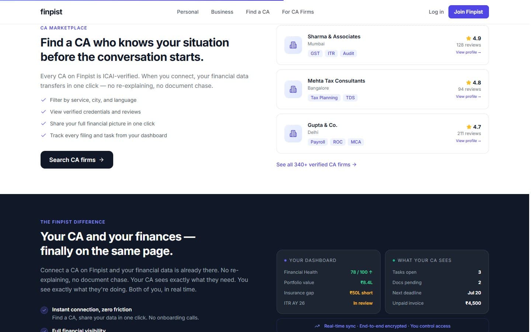This screenshot has height=332, width=531.
Task: Click the Mehta Tax Consultants firm name
Action: 336,81
